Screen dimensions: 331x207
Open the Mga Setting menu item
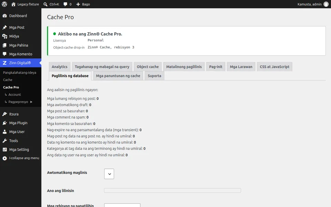21,149
